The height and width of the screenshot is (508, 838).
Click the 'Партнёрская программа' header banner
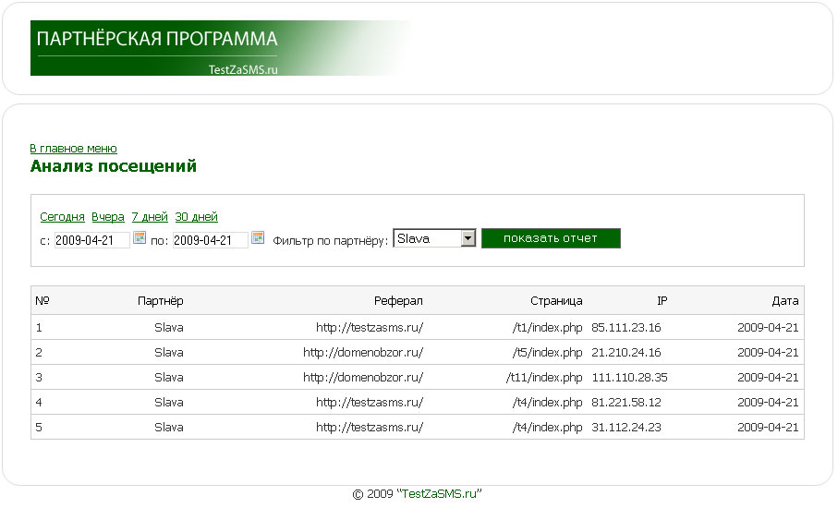[x=221, y=48]
